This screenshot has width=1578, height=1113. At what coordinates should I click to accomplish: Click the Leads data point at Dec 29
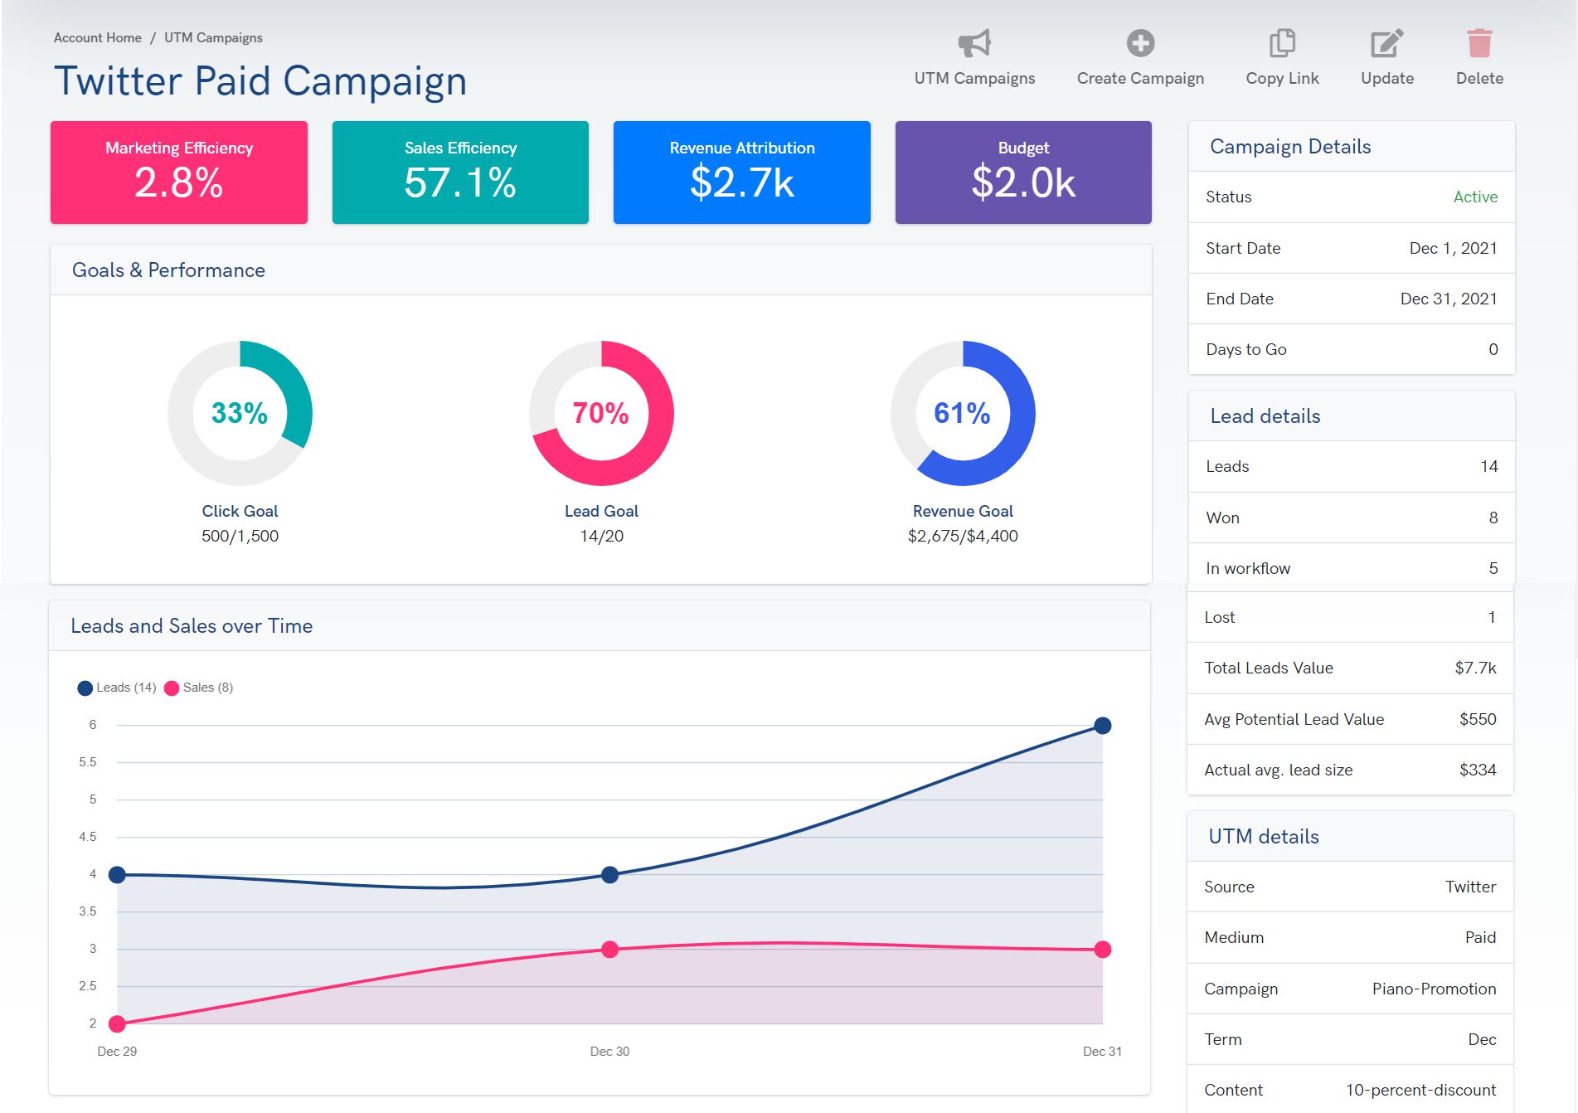point(117,874)
